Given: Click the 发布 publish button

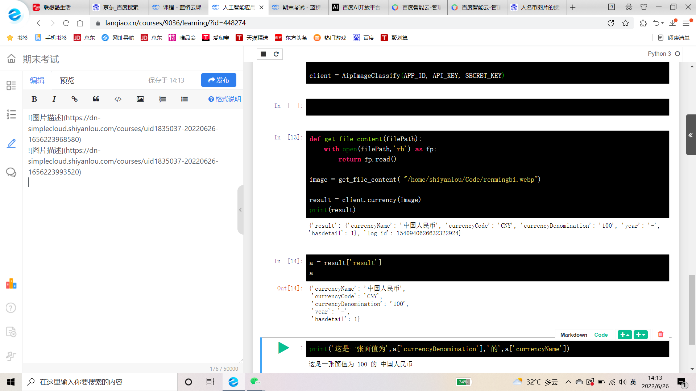Looking at the screenshot, I should [x=219, y=80].
